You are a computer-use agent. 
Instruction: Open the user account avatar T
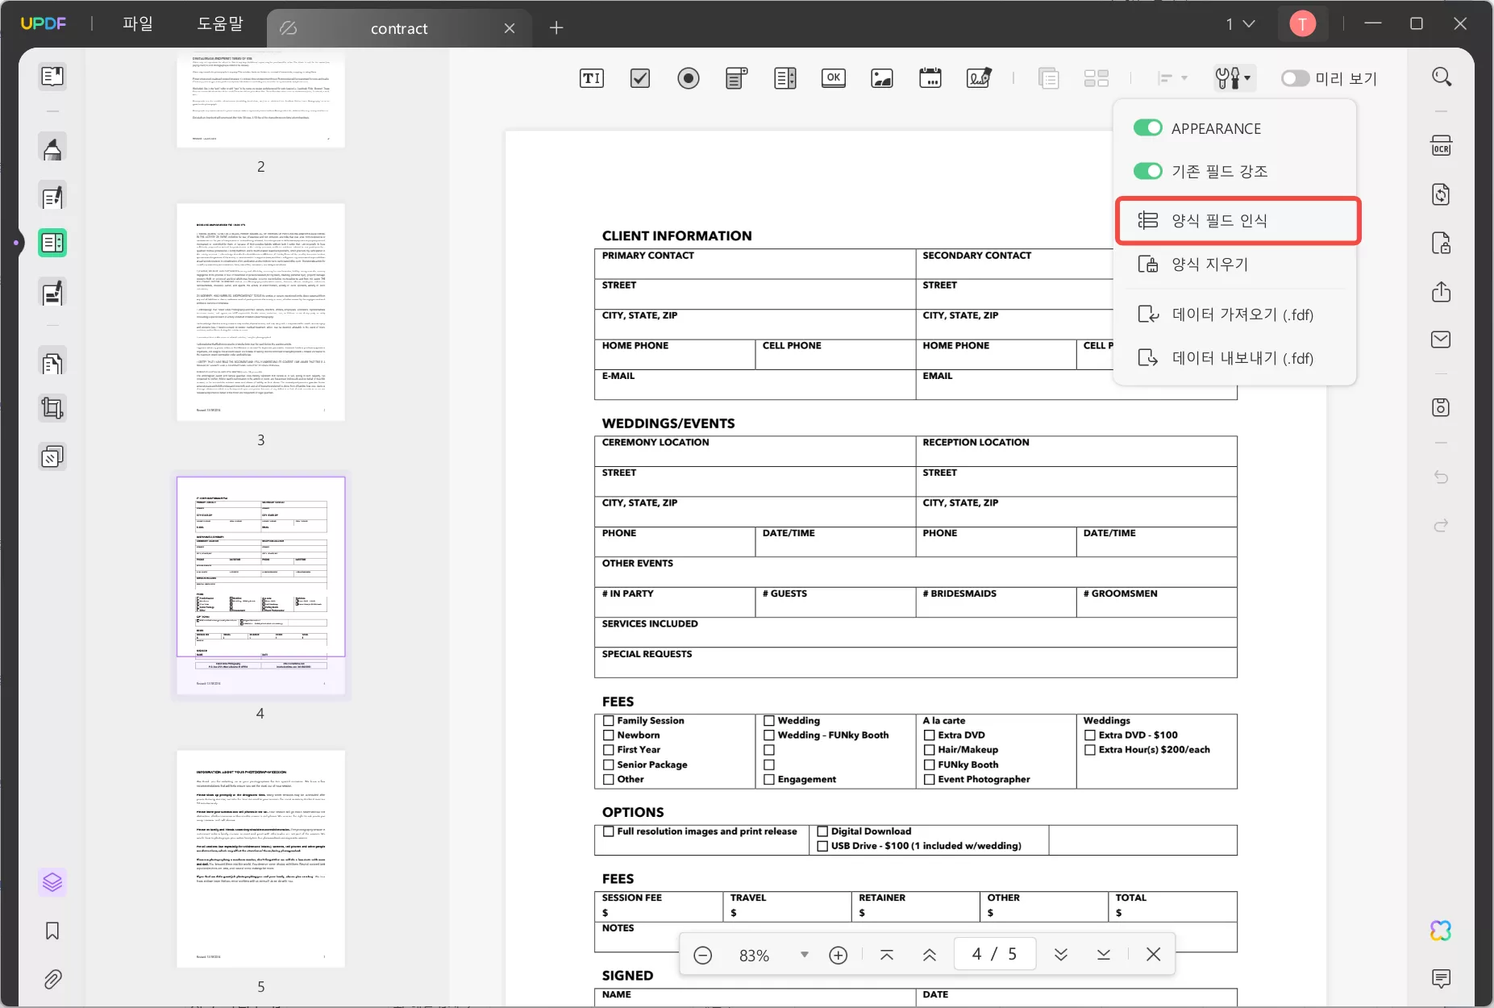point(1302,24)
